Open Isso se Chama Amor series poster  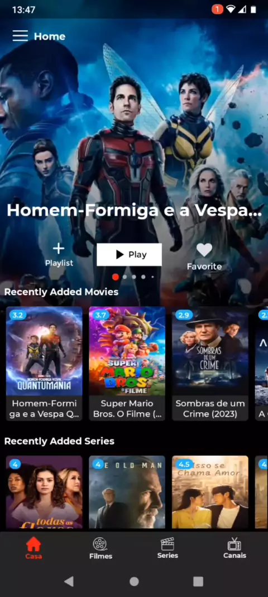pyautogui.click(x=210, y=492)
